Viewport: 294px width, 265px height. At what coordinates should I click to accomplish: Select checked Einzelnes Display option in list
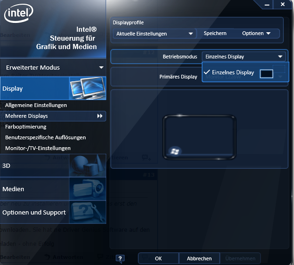click(245, 72)
